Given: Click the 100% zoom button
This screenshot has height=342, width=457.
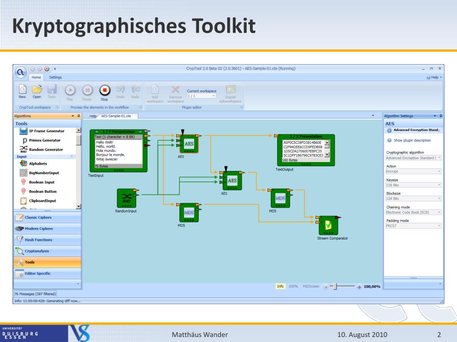Looking at the screenshot, I should click(293, 286).
